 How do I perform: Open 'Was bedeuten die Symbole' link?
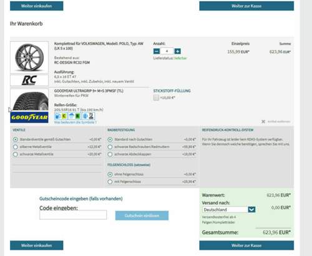pyautogui.click(x=76, y=122)
